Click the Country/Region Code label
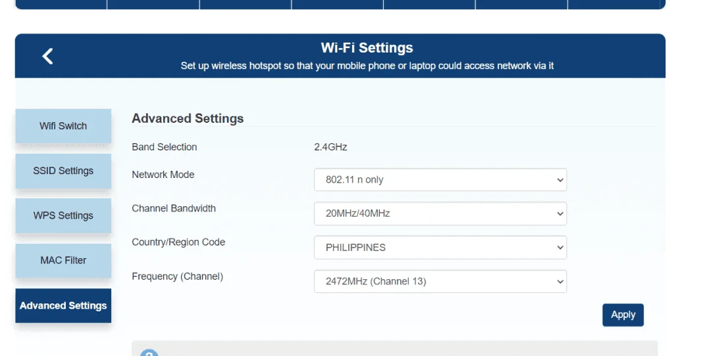Viewport: 711px width, 356px height. [178, 242]
